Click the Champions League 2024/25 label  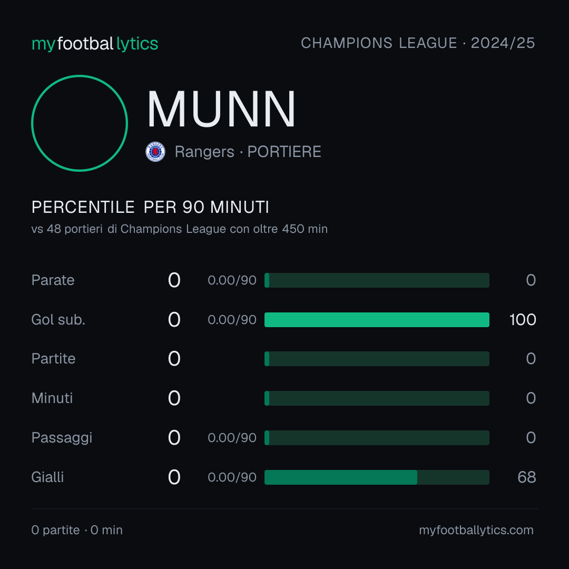click(x=418, y=43)
